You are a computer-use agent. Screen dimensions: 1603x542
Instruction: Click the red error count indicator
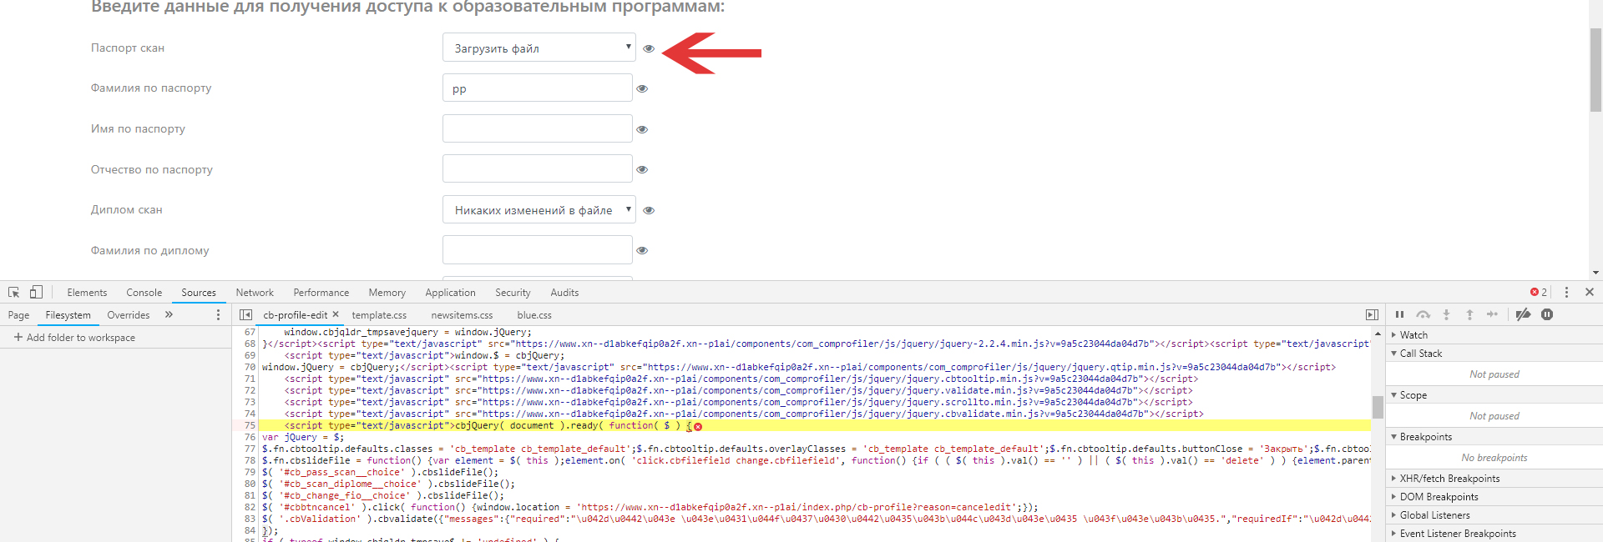1539,293
